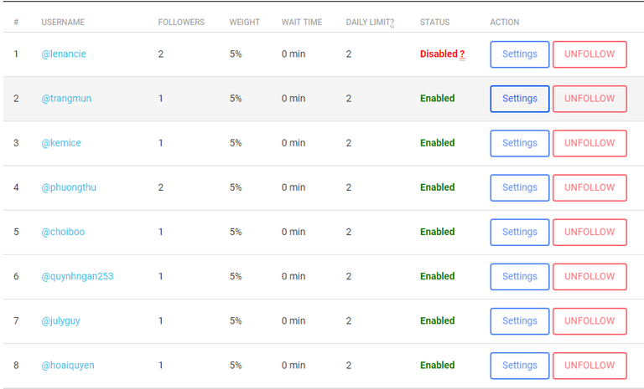Follow the @phuongthu username link
This screenshot has height=389, width=644.
69,187
